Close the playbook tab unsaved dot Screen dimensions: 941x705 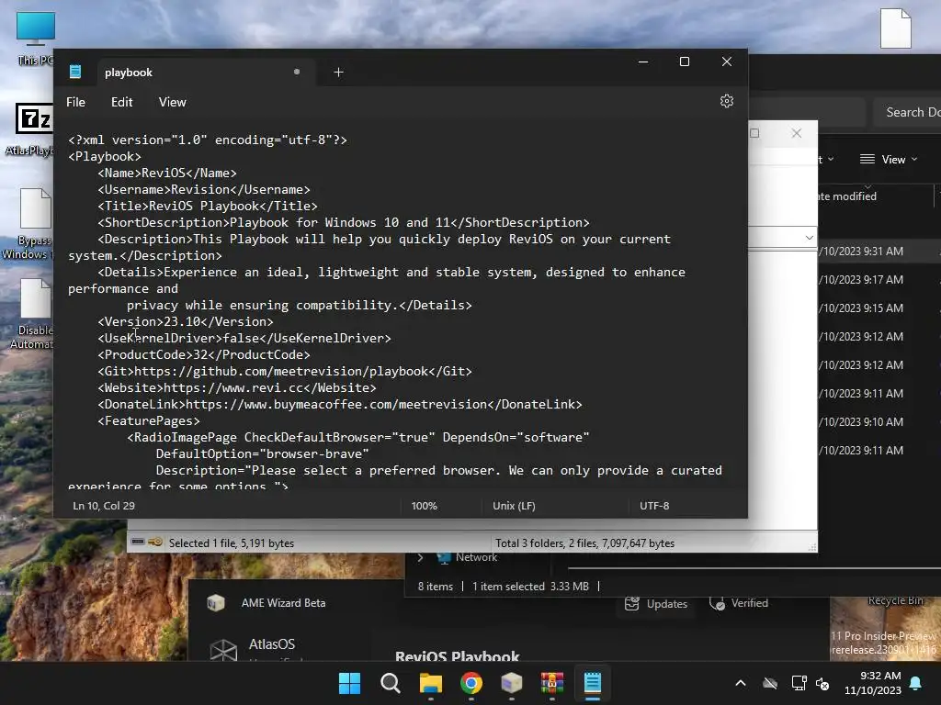coord(297,72)
